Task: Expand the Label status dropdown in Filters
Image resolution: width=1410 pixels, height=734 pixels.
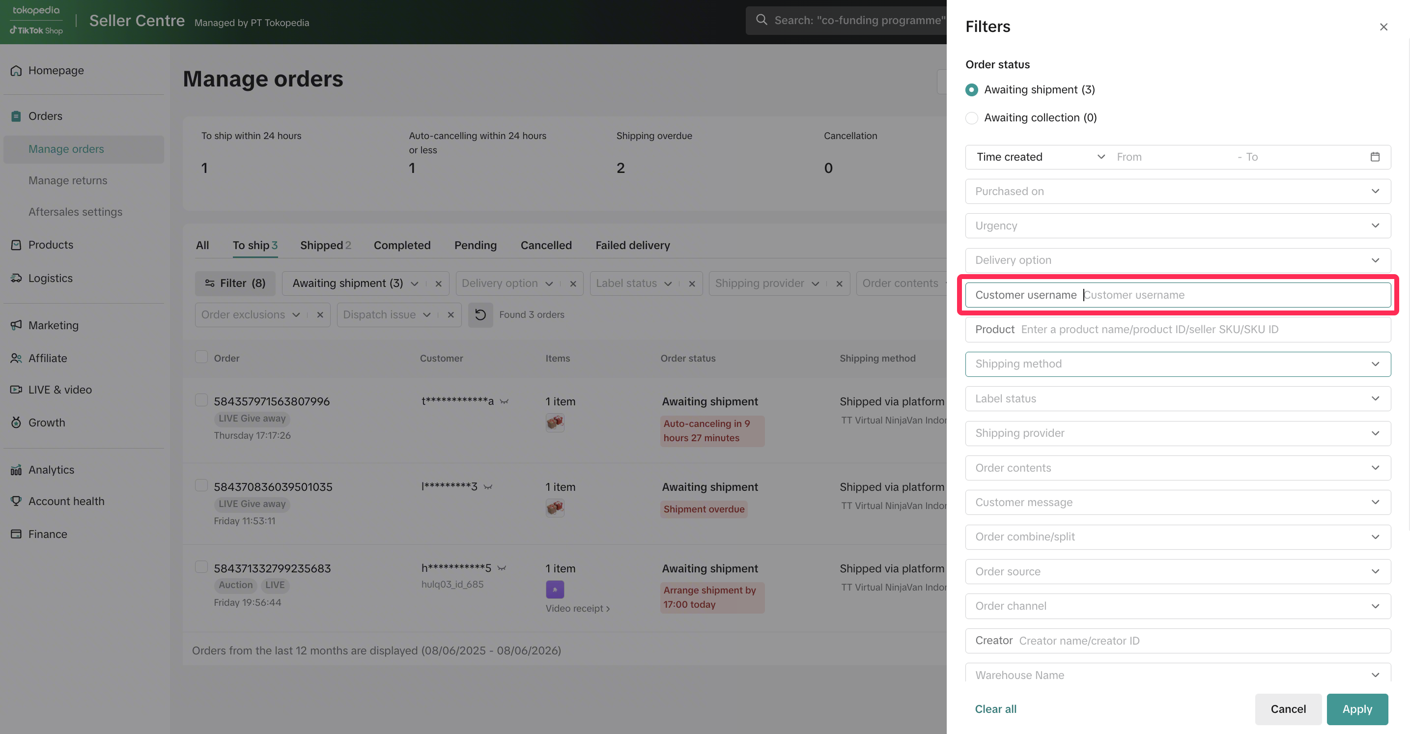Action: pos(1178,399)
